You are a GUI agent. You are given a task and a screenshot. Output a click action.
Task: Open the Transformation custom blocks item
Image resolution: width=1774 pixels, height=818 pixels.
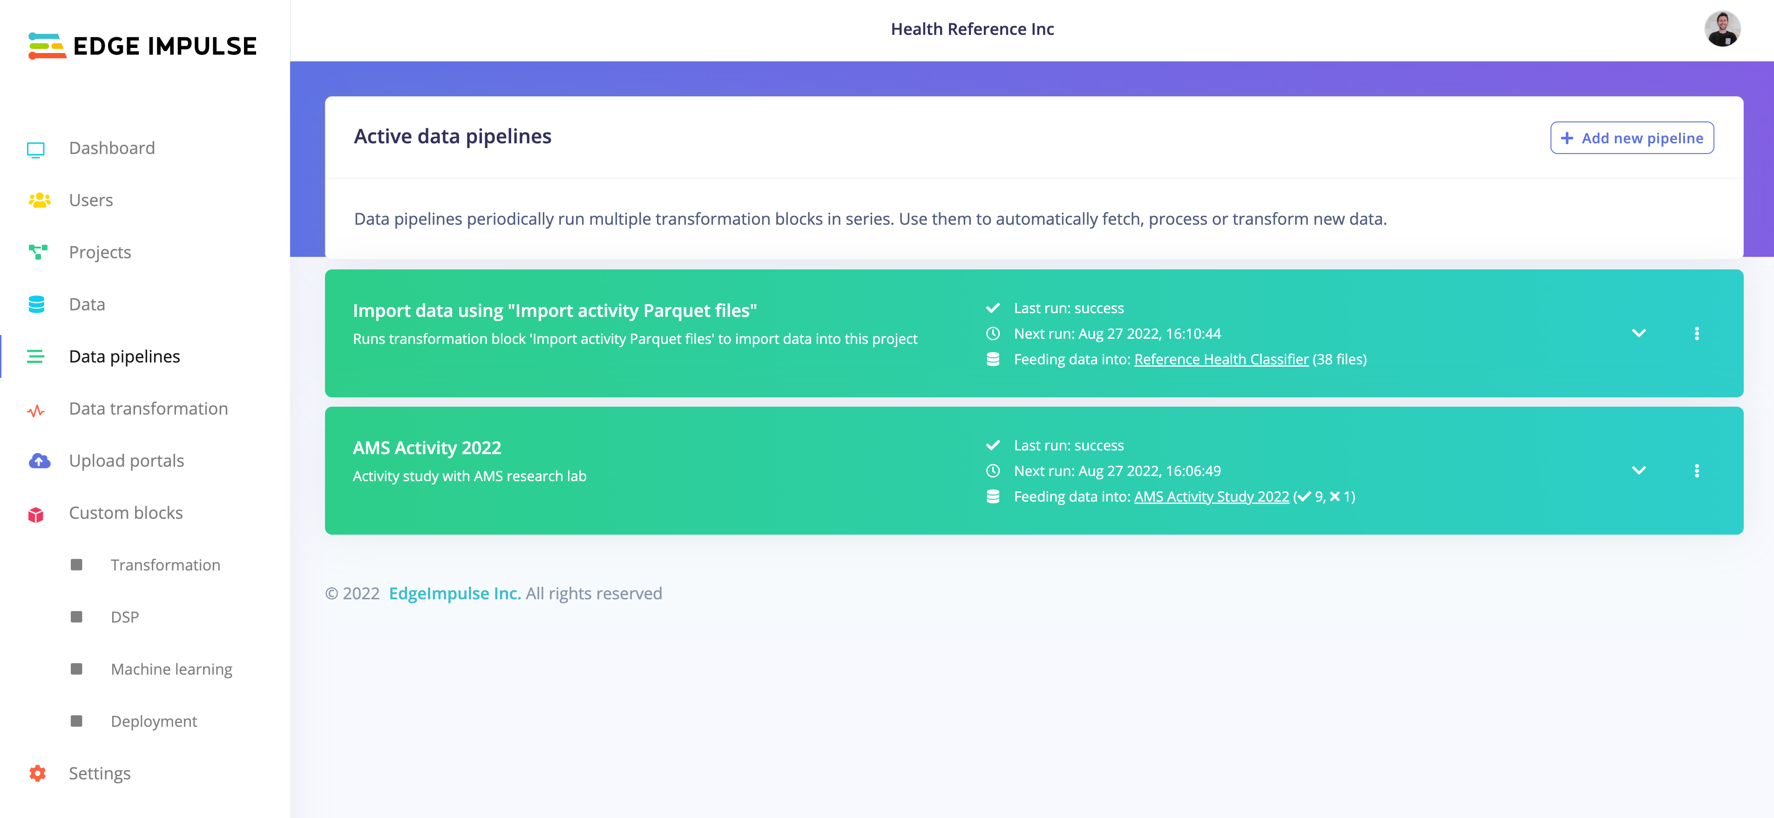[x=165, y=565]
